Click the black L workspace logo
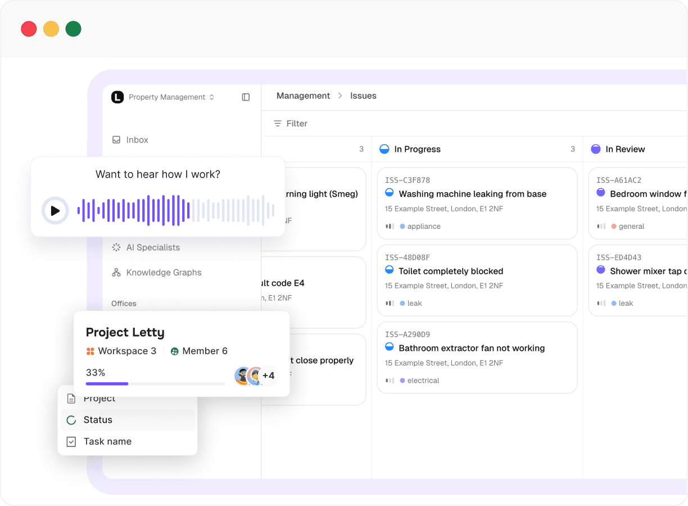Viewport: 688px width, 506px height. (x=117, y=97)
